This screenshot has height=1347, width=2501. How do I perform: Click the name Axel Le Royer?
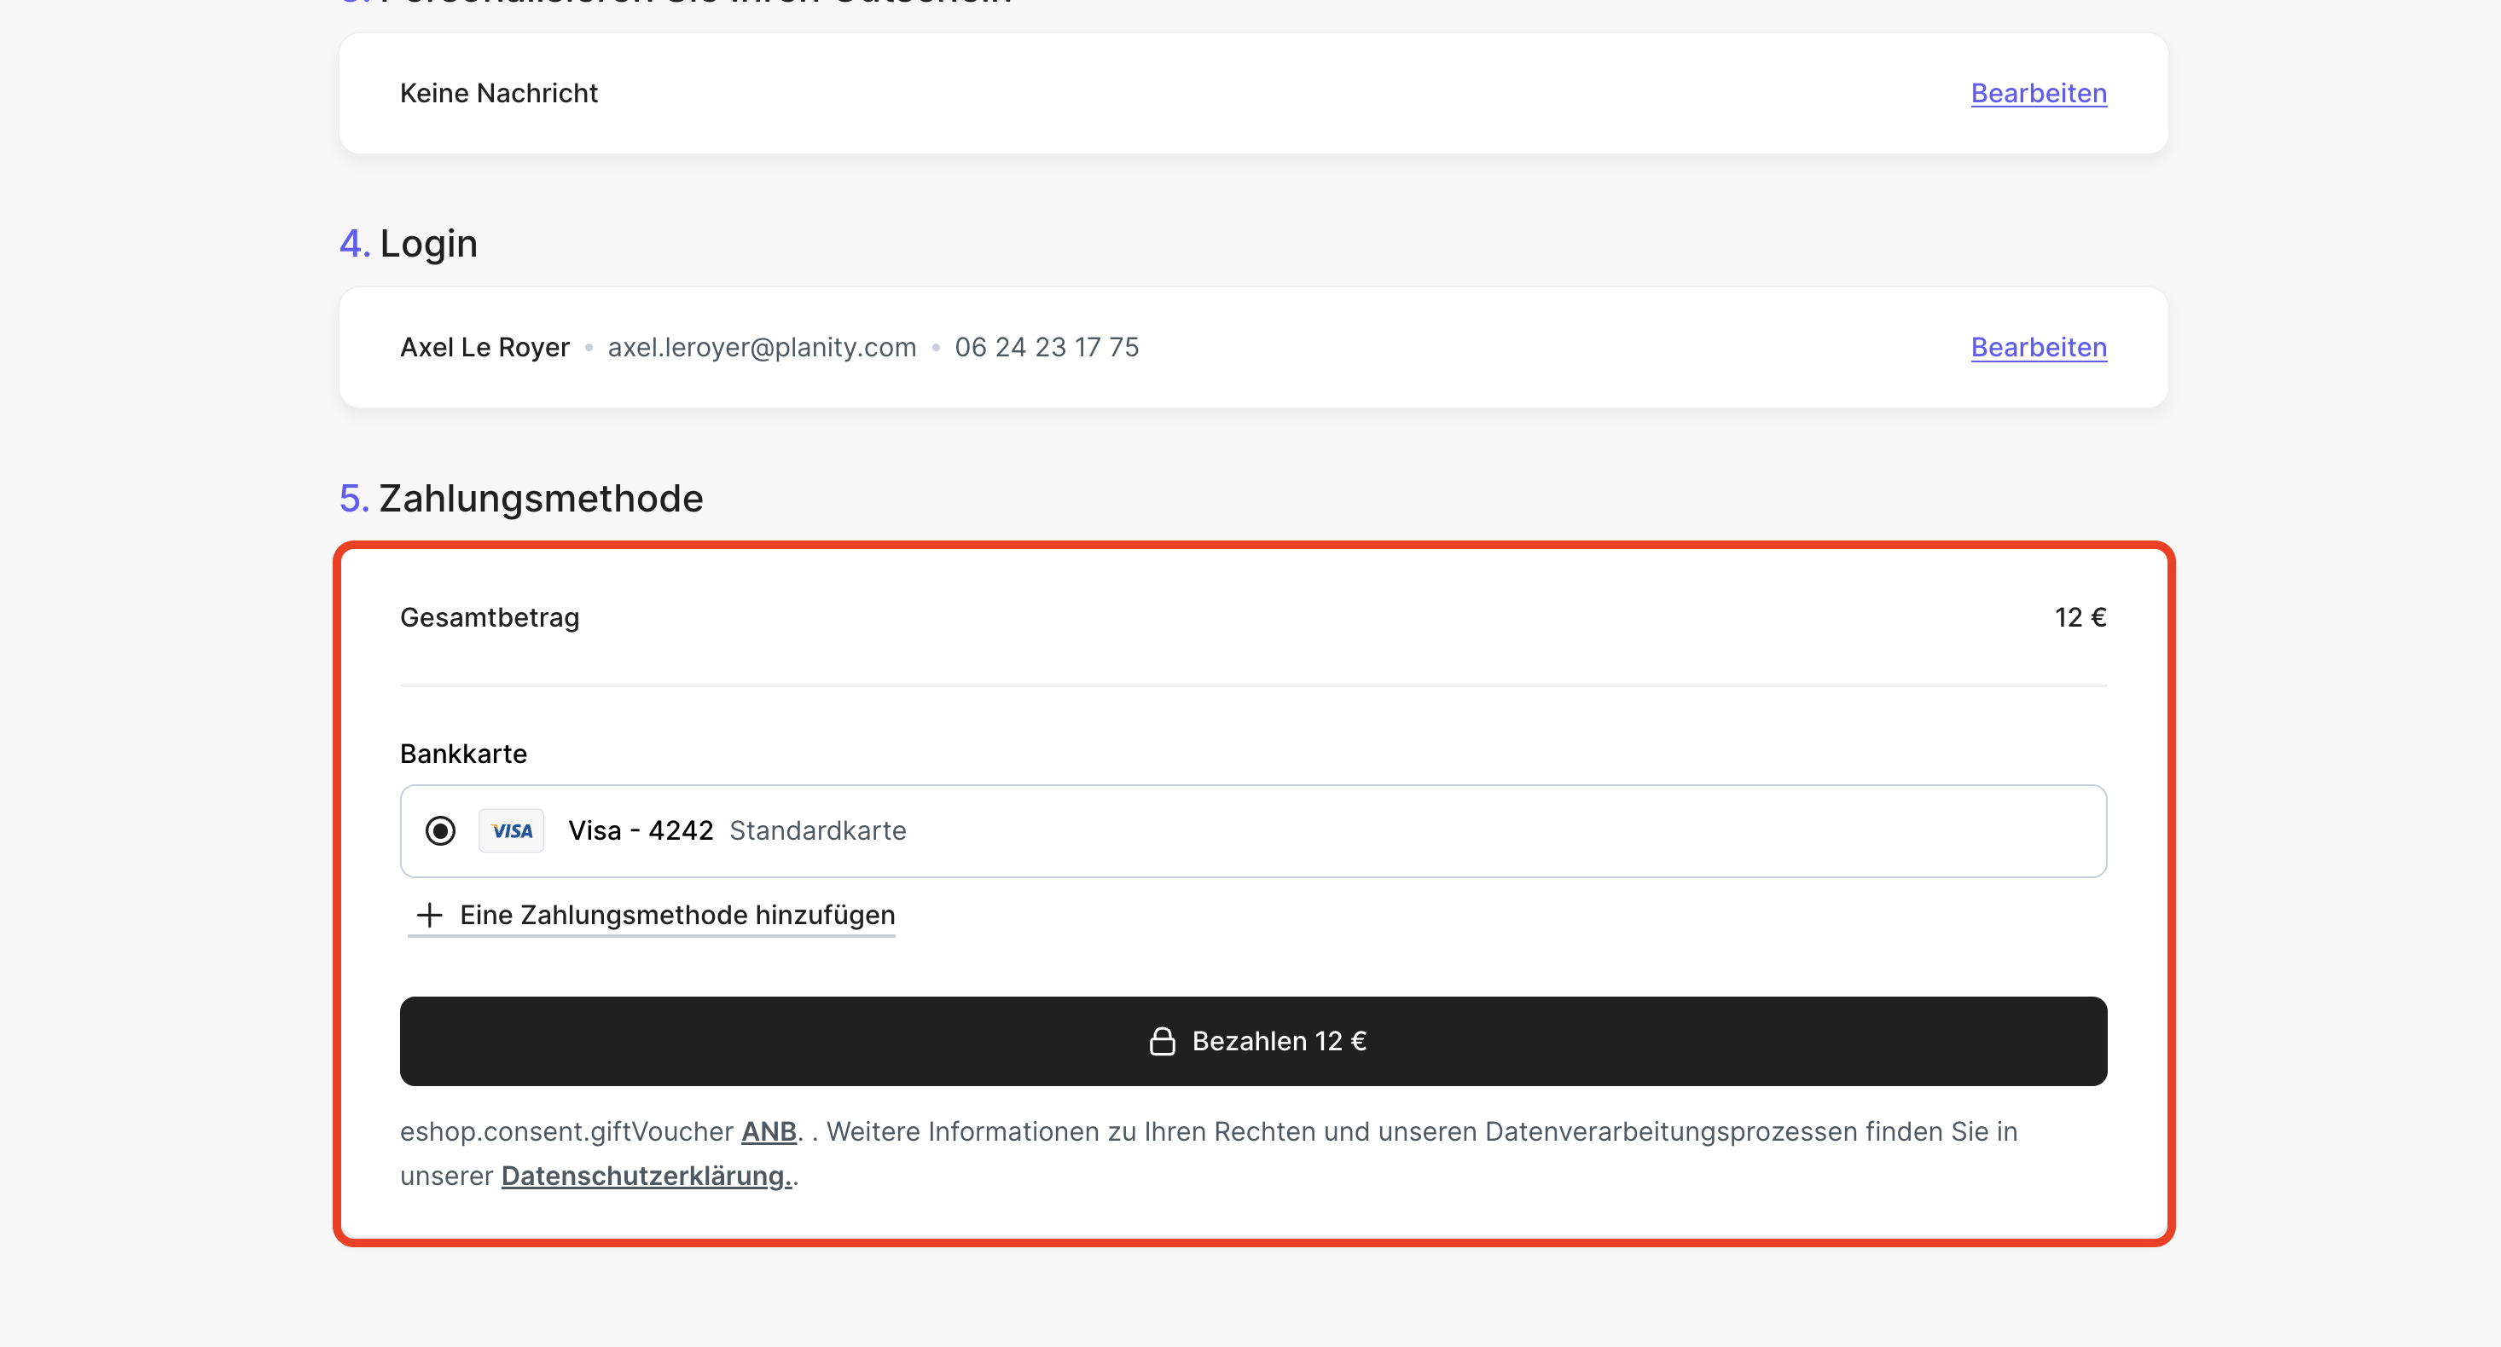point(485,348)
